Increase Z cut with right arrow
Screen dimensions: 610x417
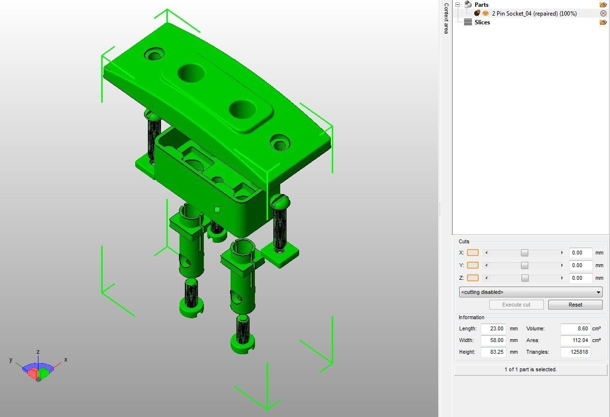562,278
